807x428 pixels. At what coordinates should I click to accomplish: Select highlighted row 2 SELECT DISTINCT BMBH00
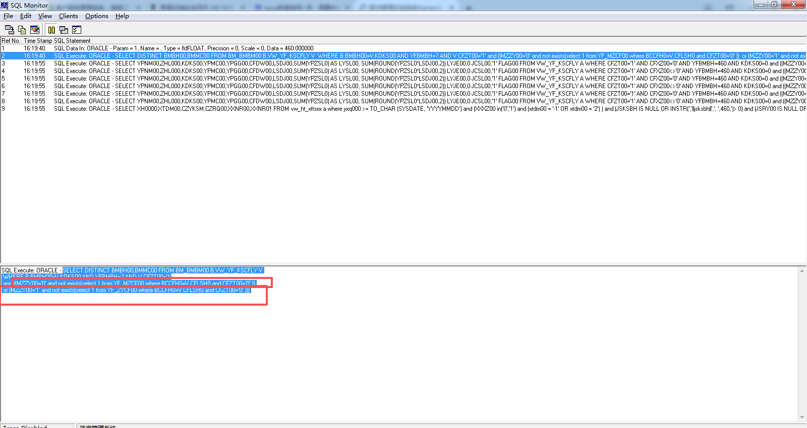tap(403, 56)
